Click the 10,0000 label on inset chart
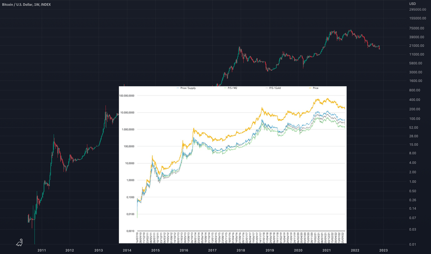The width and height of the screenshot is (431, 254). tap(130, 163)
